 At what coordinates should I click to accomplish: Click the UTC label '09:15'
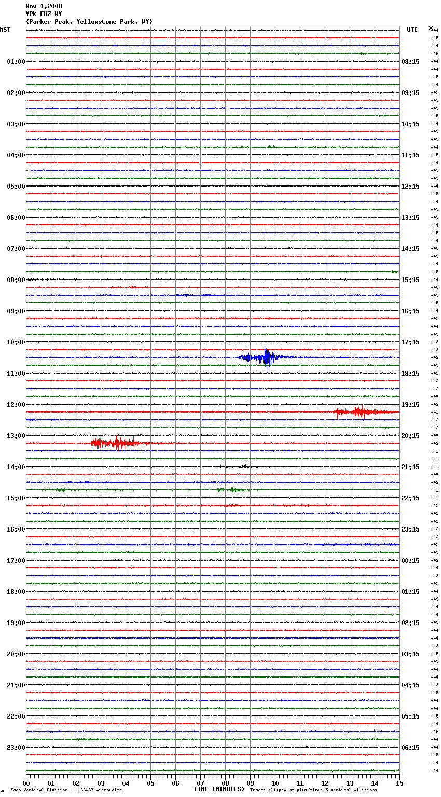410,93
